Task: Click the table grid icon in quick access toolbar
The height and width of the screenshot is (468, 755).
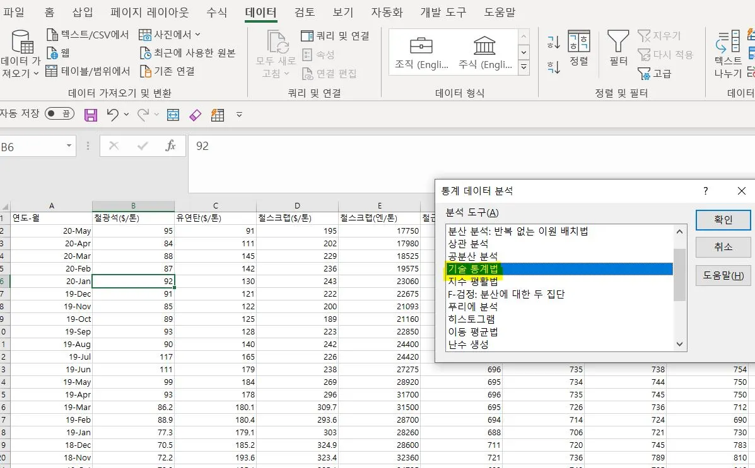Action: click(218, 115)
